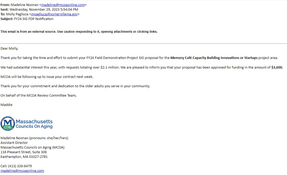Click the Dear Molly greeting
Screen dimensions: 287x175
click(9, 49)
